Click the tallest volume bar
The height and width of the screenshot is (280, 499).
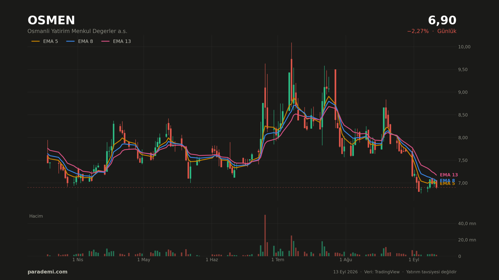click(265, 236)
